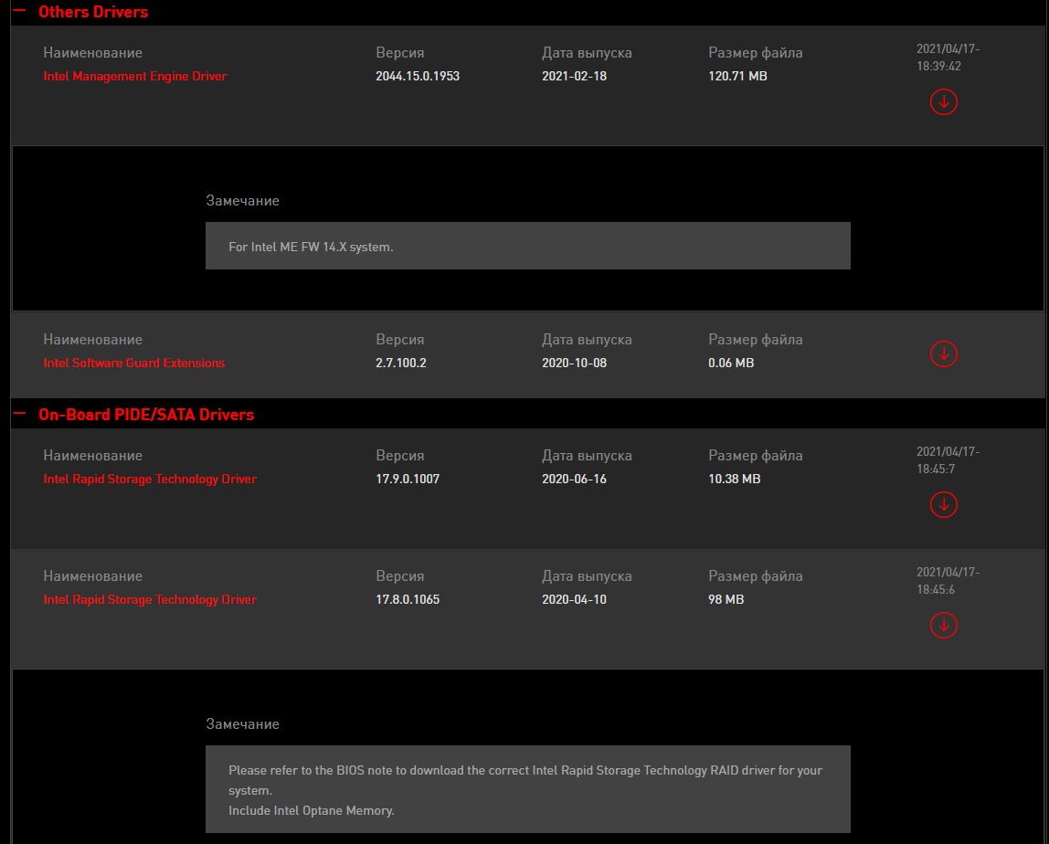Image resolution: width=1049 pixels, height=844 pixels.
Task: Click file size 0.06 MB
Action: (x=731, y=364)
